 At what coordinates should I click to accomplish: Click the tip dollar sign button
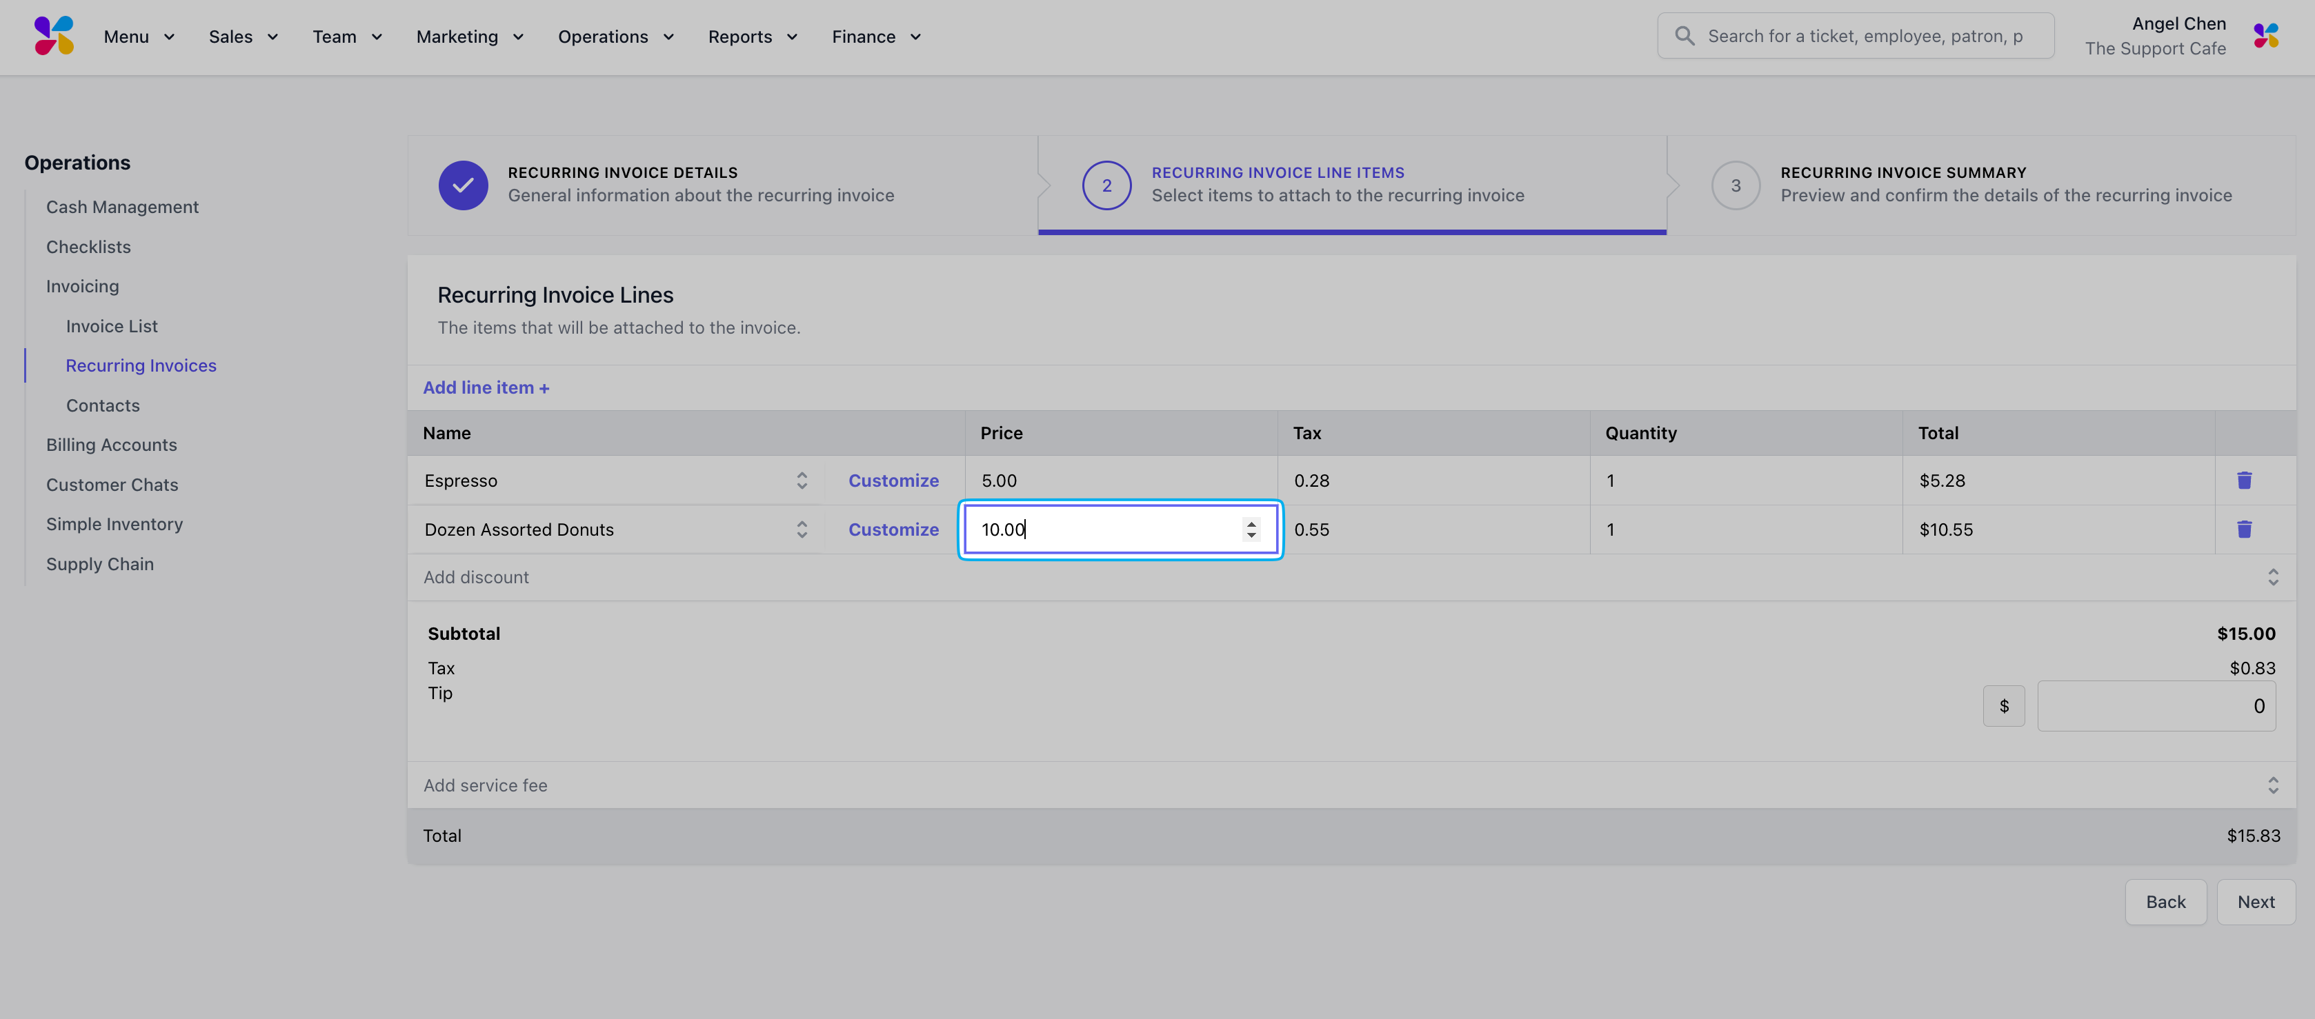click(2003, 706)
